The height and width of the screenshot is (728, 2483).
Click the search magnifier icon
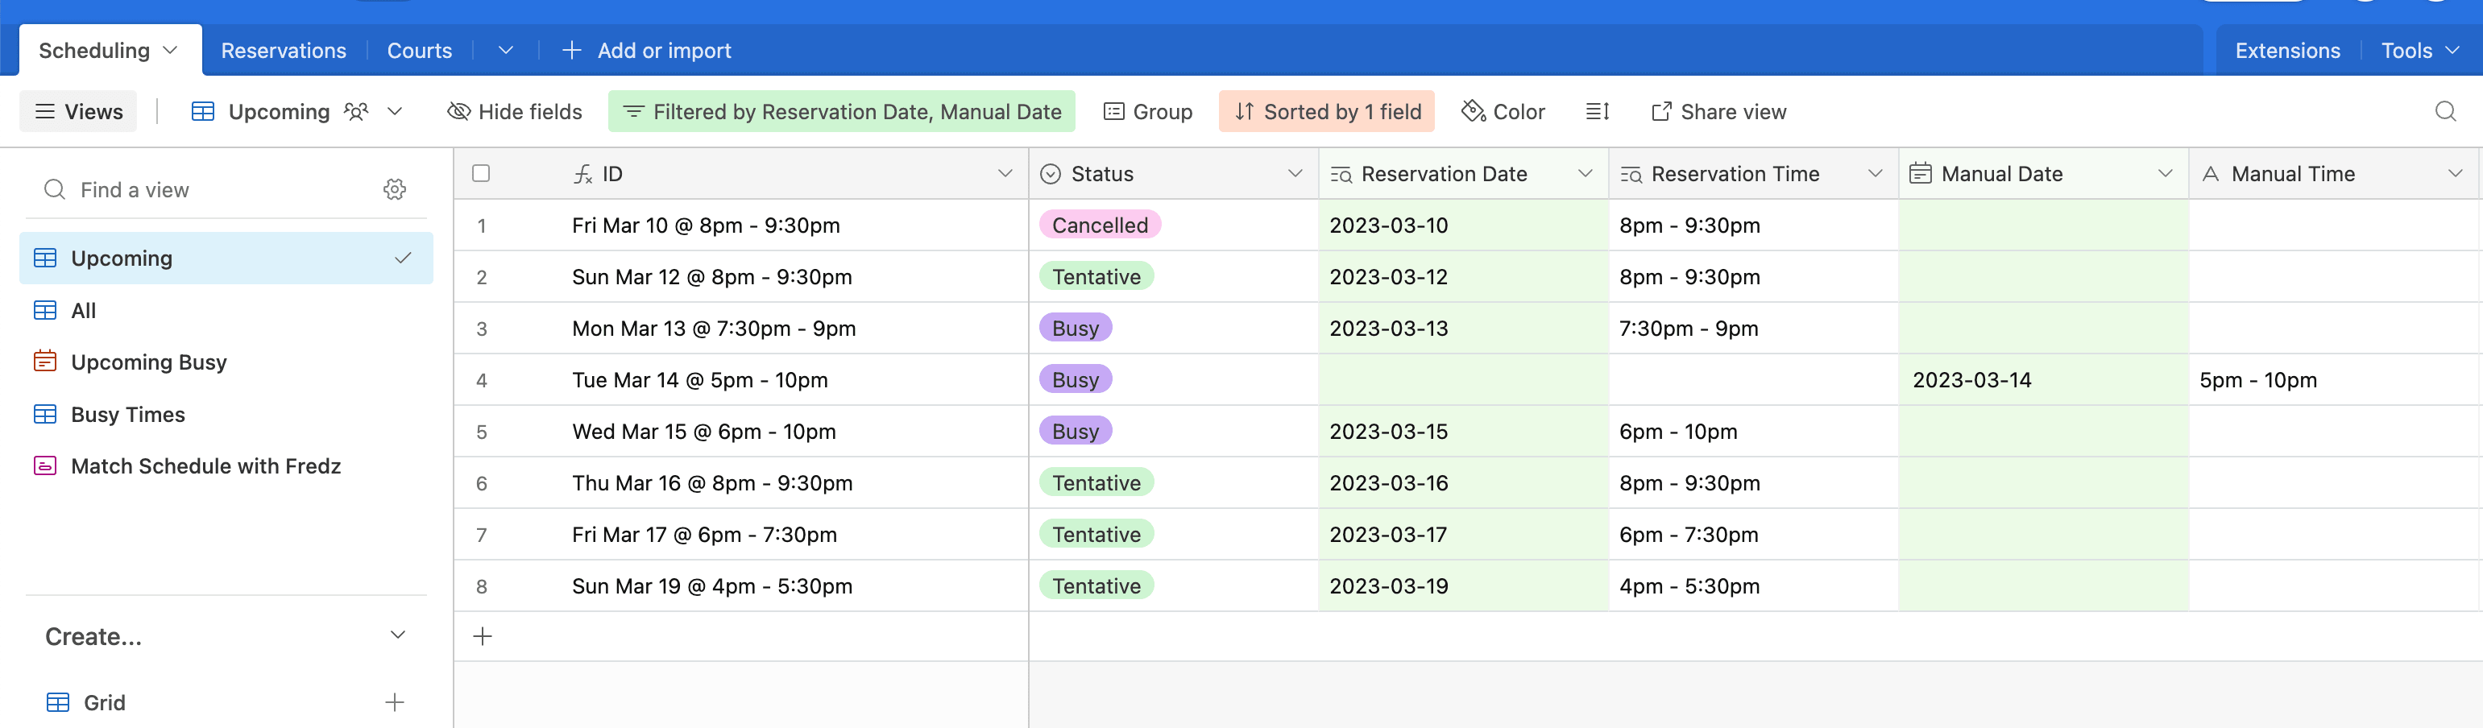coord(2447,111)
